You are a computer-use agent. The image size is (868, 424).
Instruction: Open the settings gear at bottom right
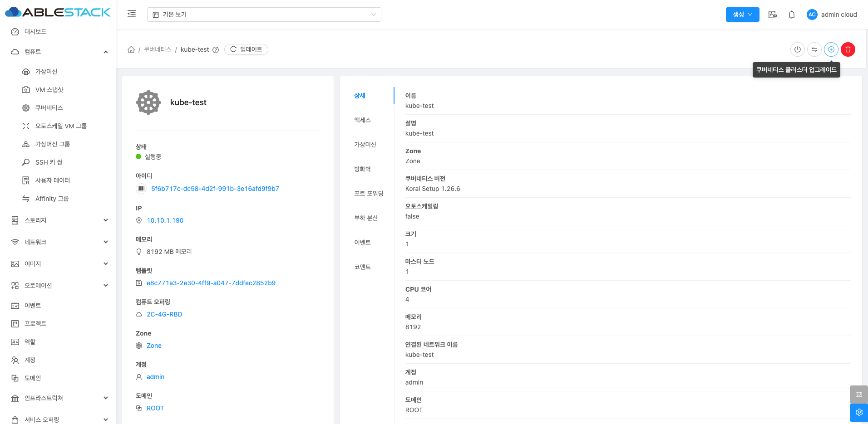pos(858,412)
